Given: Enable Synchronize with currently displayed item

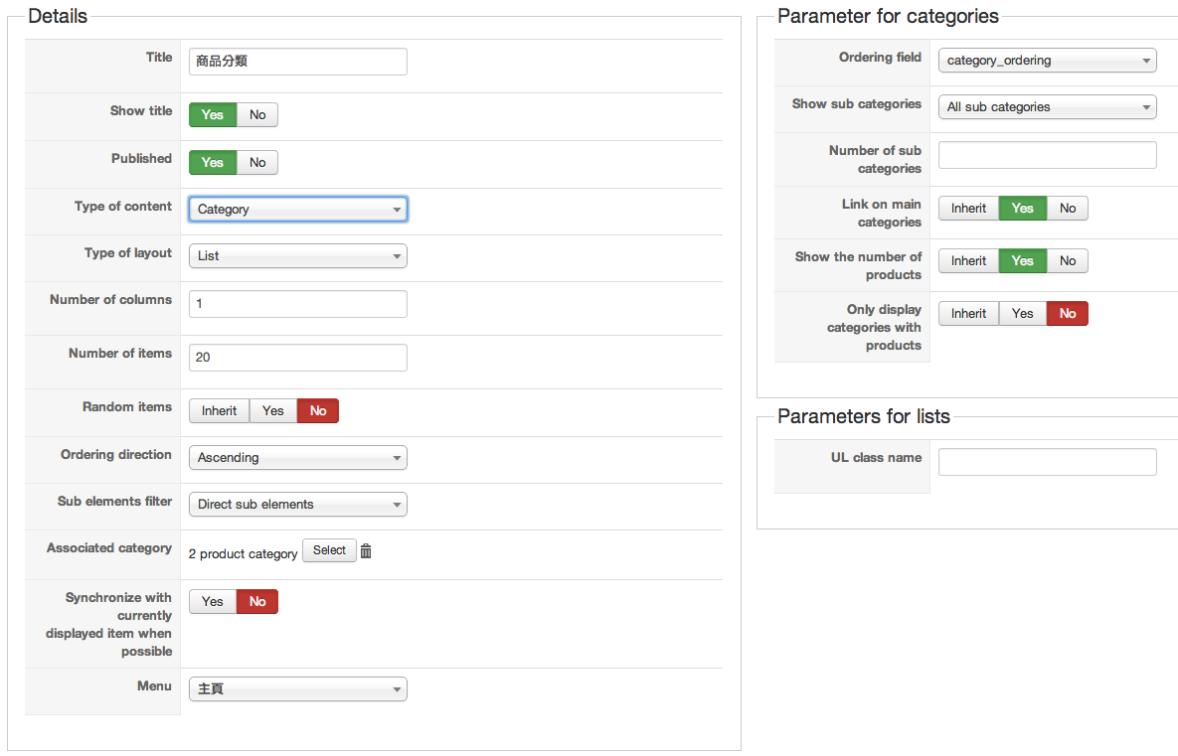Looking at the screenshot, I should point(213,602).
